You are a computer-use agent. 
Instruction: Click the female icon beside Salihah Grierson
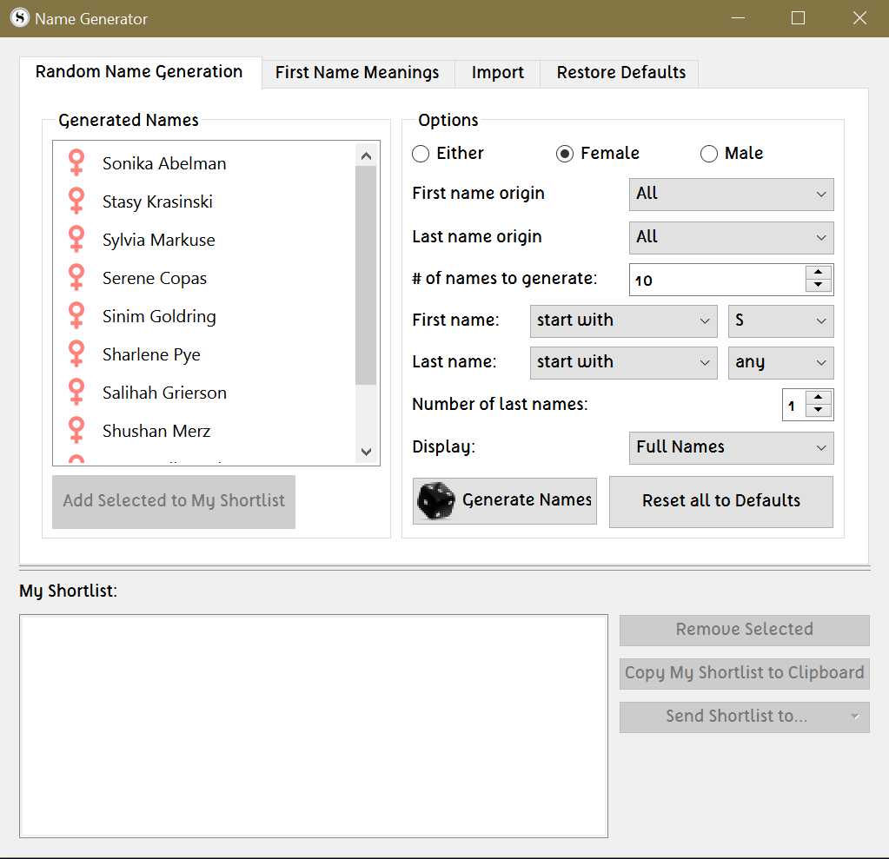pyautogui.click(x=76, y=392)
